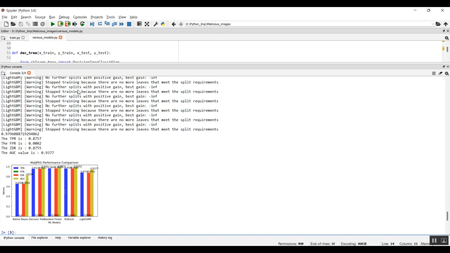Clear console output with the eraser icon

(440, 73)
